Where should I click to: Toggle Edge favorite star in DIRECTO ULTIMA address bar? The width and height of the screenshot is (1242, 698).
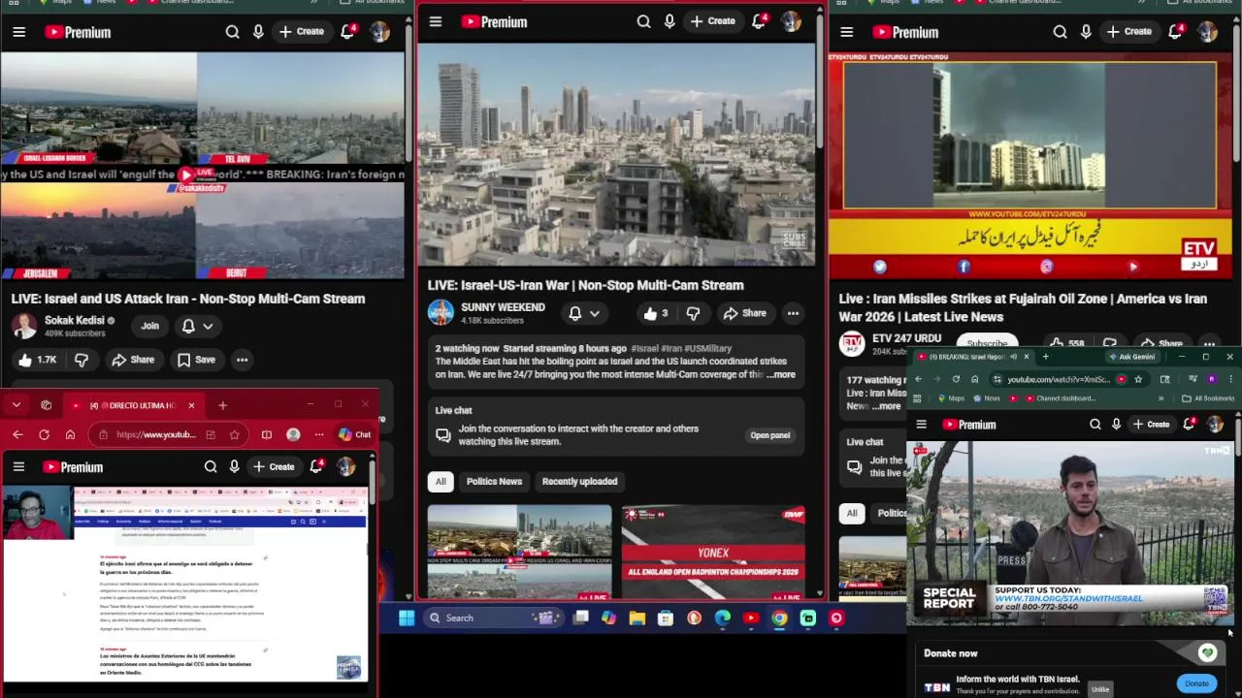234,434
